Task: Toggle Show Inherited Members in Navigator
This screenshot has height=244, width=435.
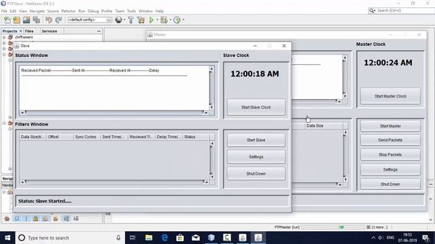Action: (7, 218)
